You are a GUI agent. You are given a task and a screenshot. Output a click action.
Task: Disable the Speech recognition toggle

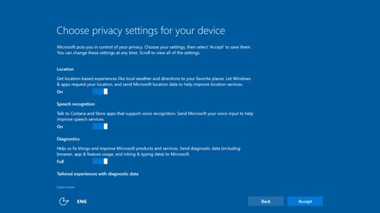click(100, 126)
